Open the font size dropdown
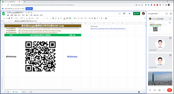The image size is (174, 94). click(x=48, y=18)
